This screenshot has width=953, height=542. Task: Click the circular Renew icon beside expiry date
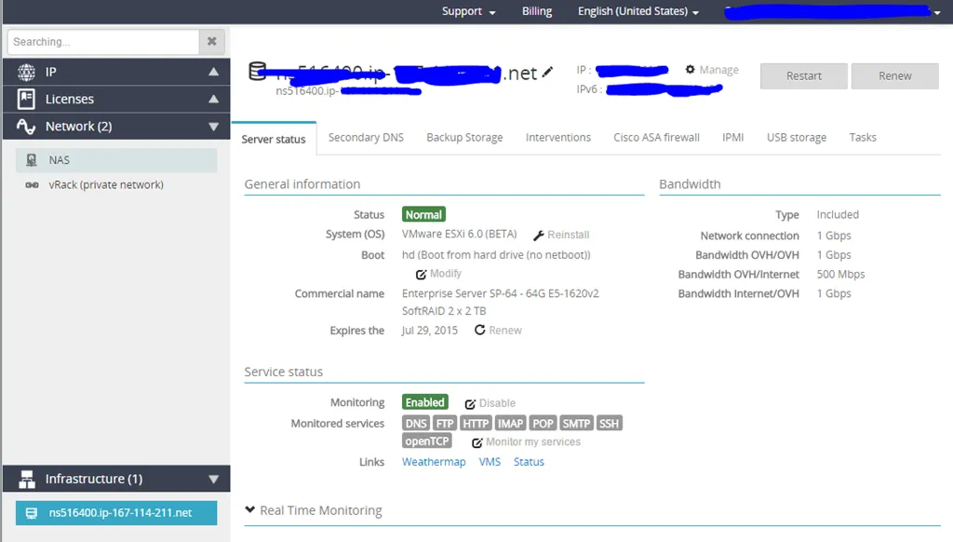pos(480,331)
